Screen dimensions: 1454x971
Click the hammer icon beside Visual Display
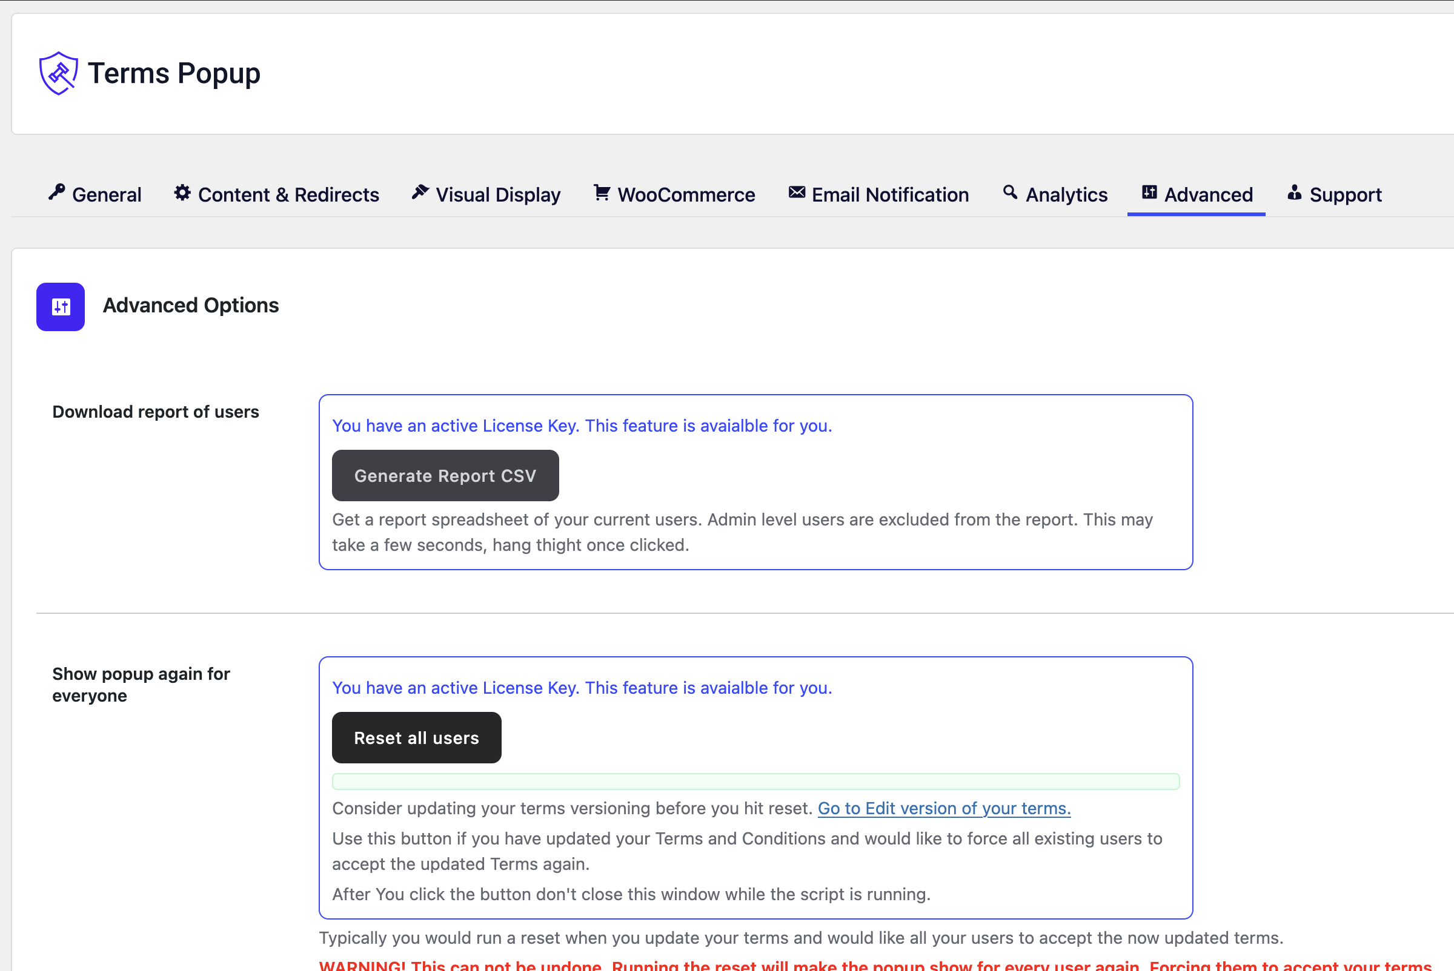(420, 193)
